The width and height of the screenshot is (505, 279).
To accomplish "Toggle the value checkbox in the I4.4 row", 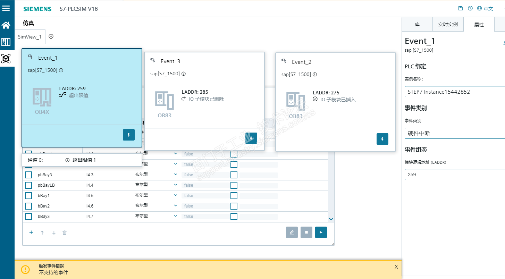I will coord(234,185).
